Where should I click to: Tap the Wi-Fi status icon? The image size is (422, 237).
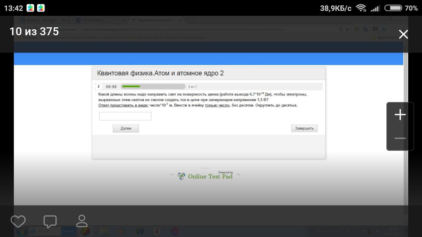coord(361,8)
